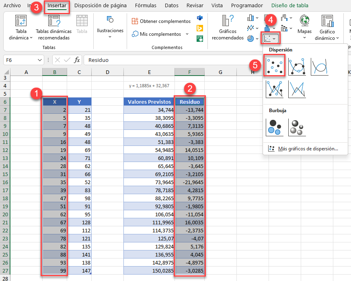Switch to the Revisar tab
Screen dimensions: 351x281
tap(195, 5)
